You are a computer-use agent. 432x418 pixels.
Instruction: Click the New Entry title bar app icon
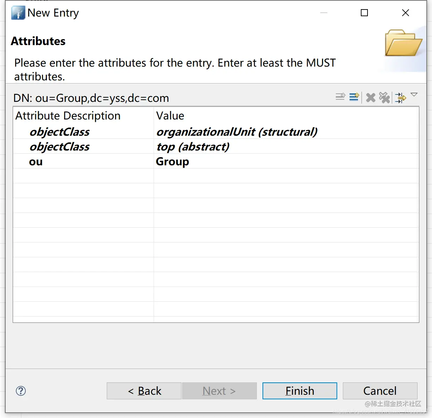[18, 13]
